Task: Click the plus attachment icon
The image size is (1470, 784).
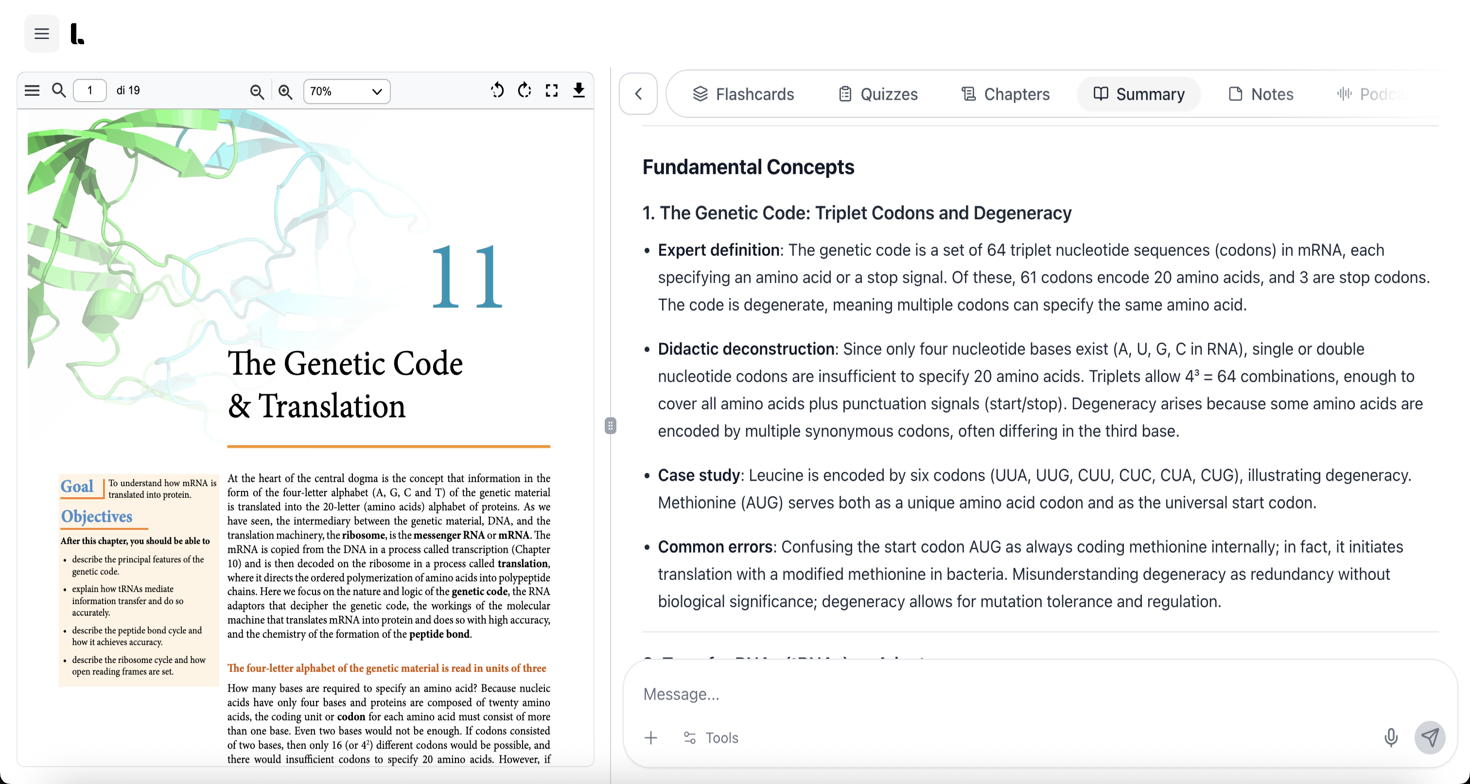Action: pyautogui.click(x=650, y=738)
